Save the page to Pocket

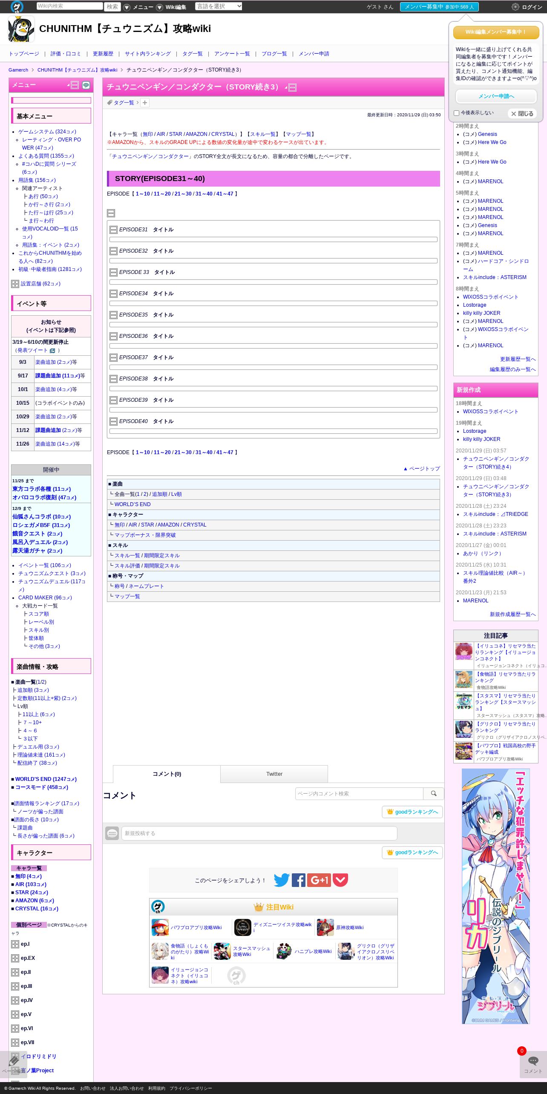pos(340,880)
